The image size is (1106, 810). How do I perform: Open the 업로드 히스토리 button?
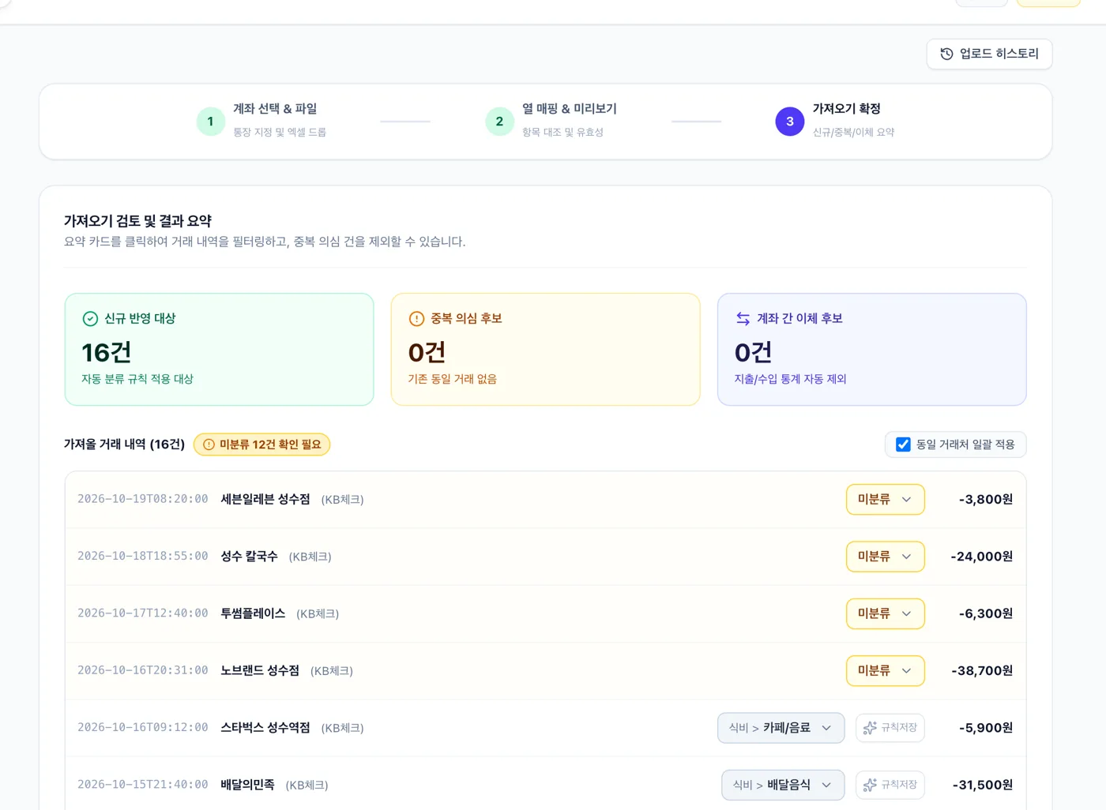[989, 54]
